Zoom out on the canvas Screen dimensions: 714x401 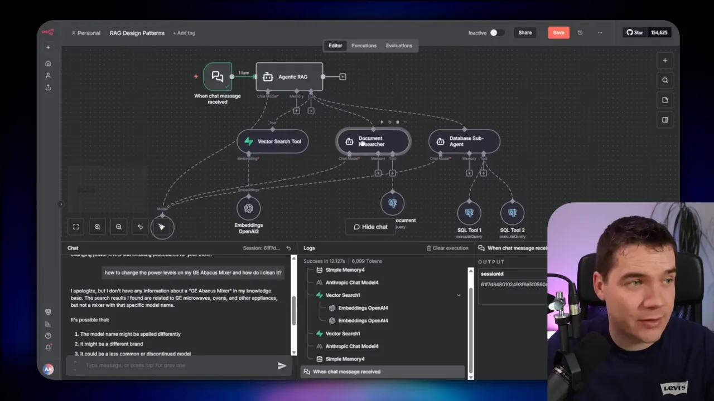(x=118, y=227)
